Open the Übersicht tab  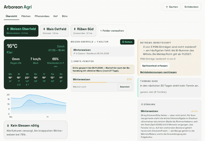tap(11, 16)
